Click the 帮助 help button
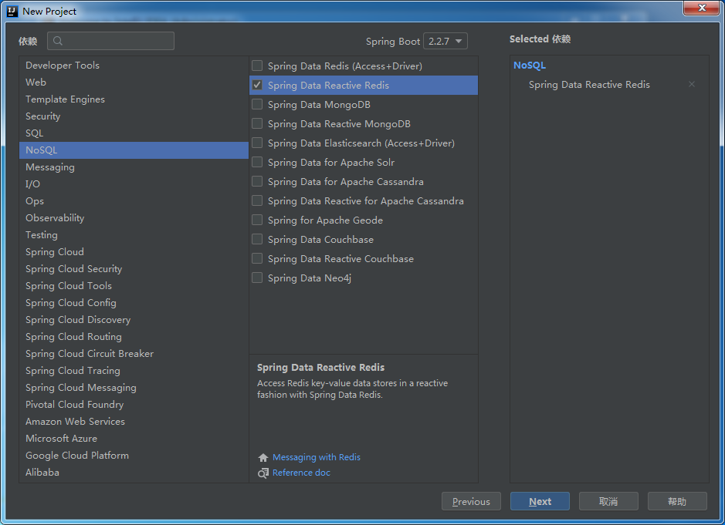This screenshot has width=725, height=525. [677, 501]
